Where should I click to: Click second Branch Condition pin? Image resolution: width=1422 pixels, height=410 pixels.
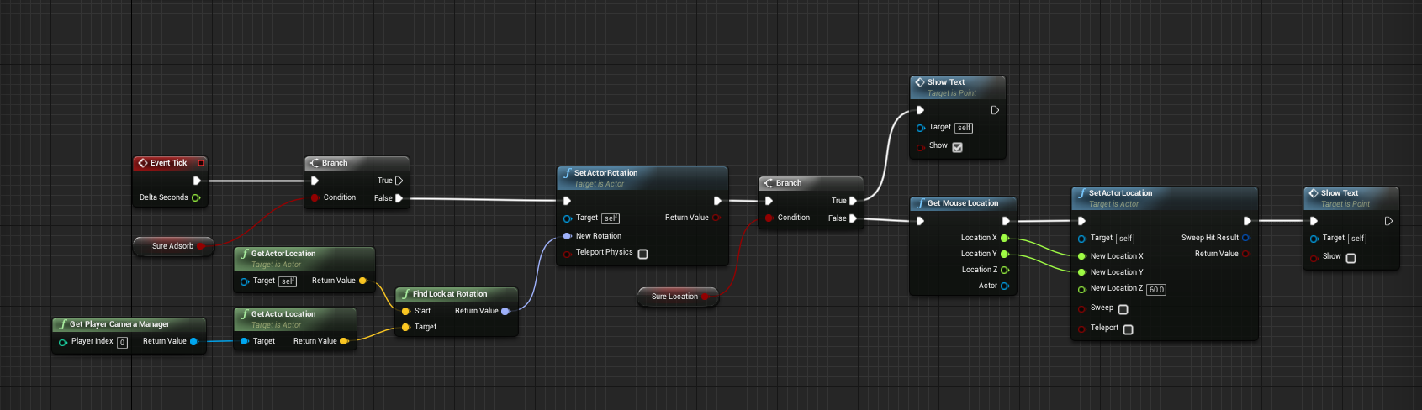tap(769, 218)
